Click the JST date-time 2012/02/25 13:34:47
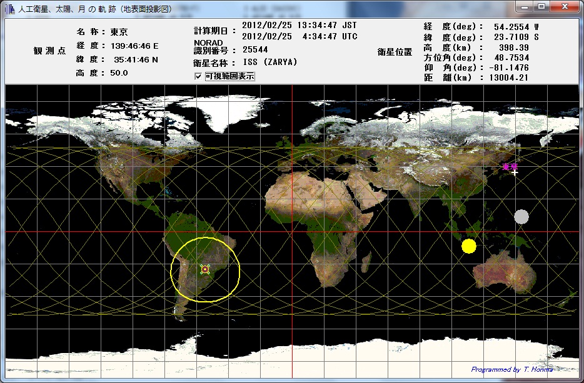This screenshot has width=584, height=383. (300, 26)
